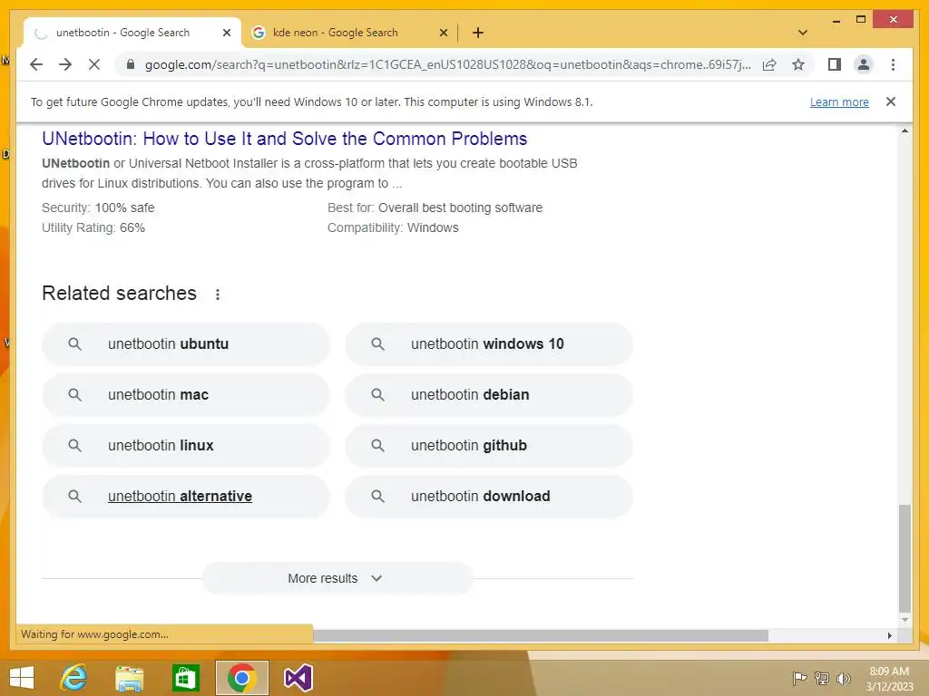The width and height of the screenshot is (929, 696).
Task: Expand More results
Action: 337,578
